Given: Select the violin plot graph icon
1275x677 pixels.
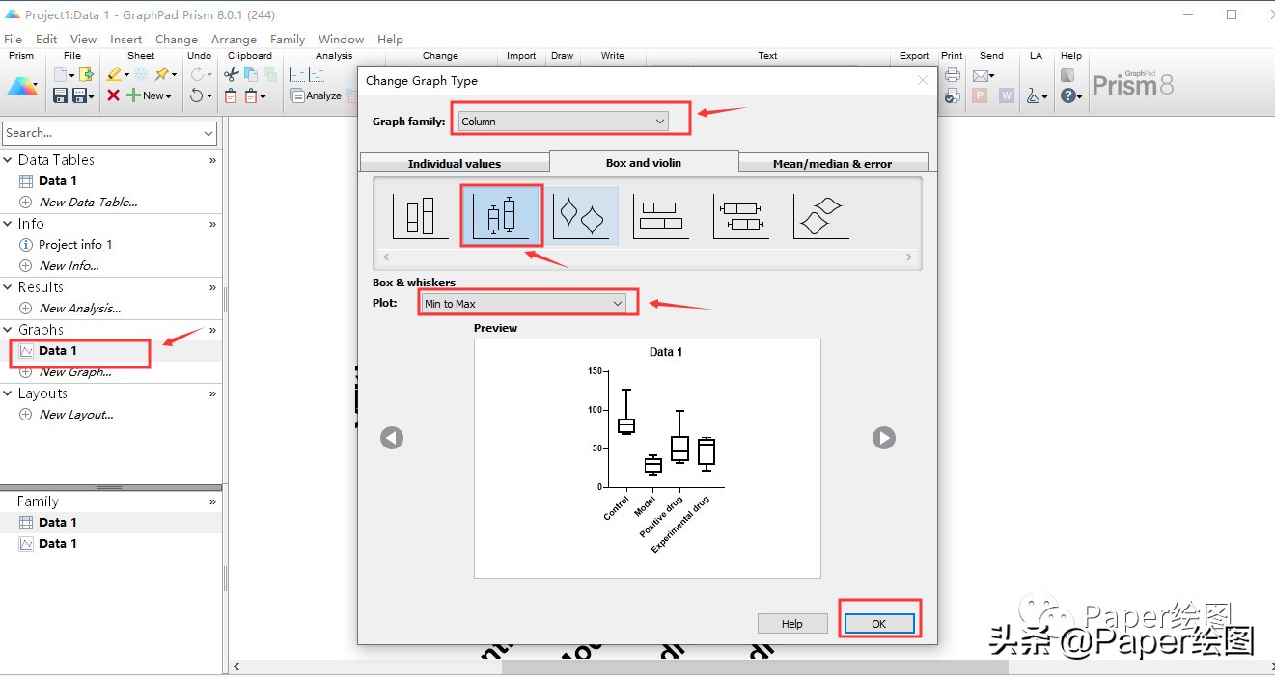Looking at the screenshot, I should [x=583, y=216].
